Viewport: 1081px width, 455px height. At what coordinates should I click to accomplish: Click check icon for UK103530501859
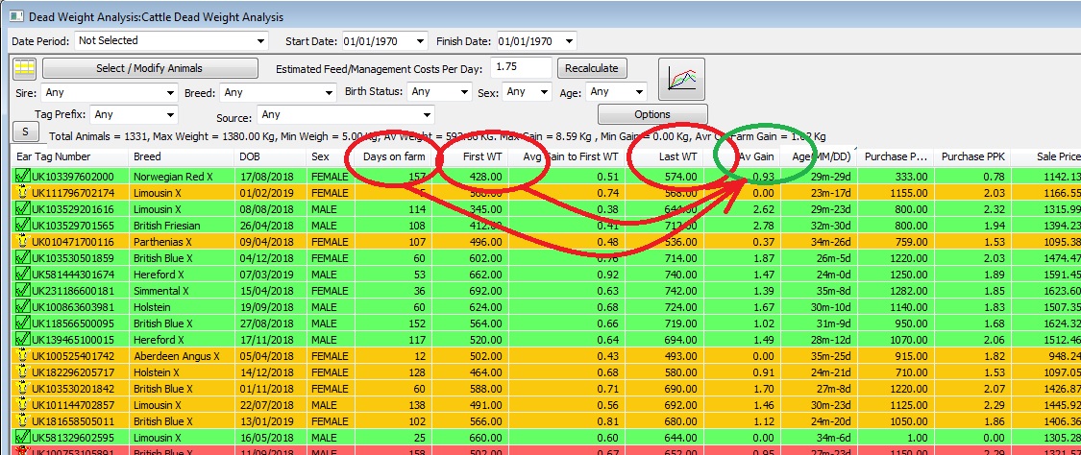click(22, 258)
